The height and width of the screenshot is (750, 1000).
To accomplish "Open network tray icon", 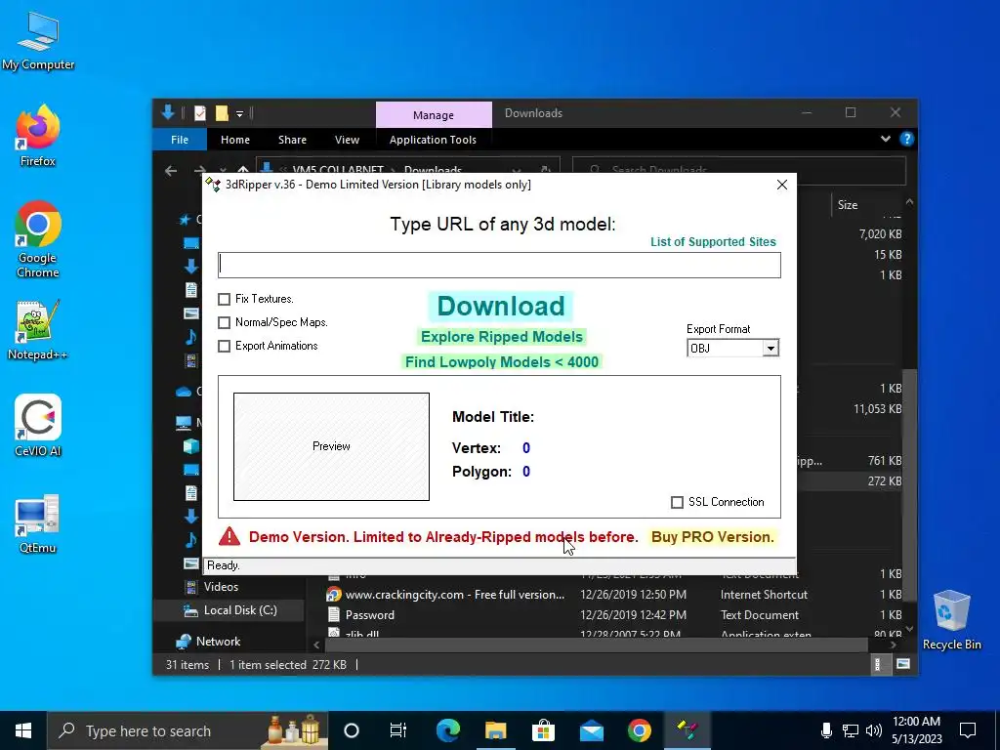I will (851, 730).
